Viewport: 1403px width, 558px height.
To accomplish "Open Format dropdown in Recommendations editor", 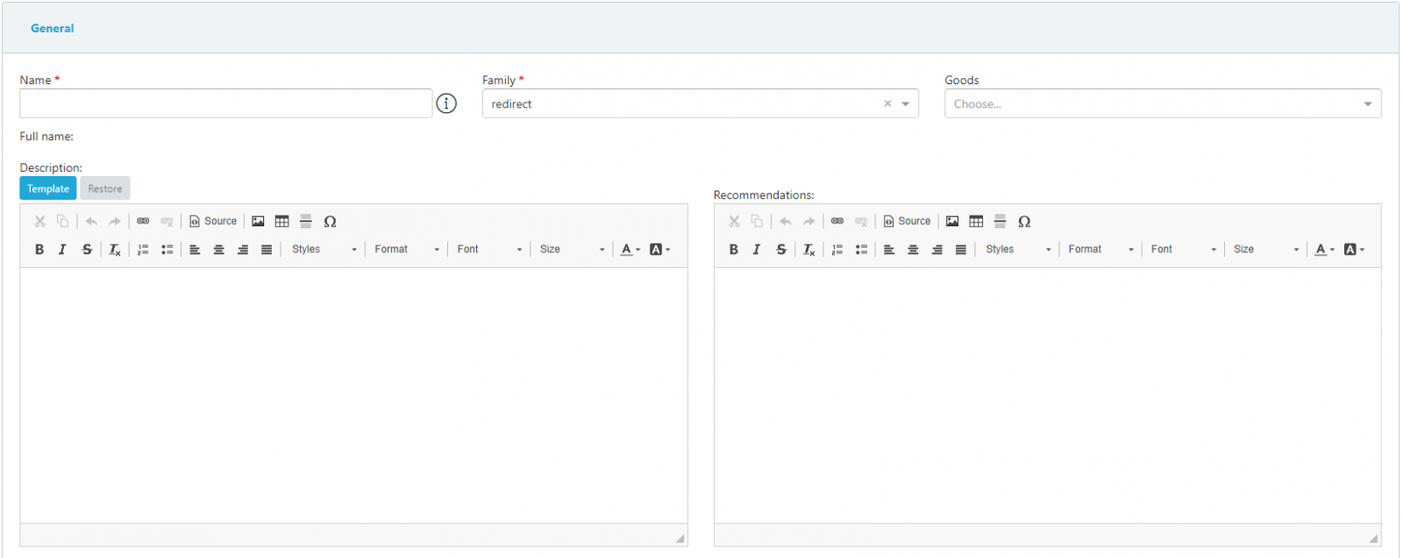I will pyautogui.click(x=1100, y=250).
